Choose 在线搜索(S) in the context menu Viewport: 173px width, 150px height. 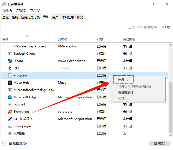(x=126, y=92)
